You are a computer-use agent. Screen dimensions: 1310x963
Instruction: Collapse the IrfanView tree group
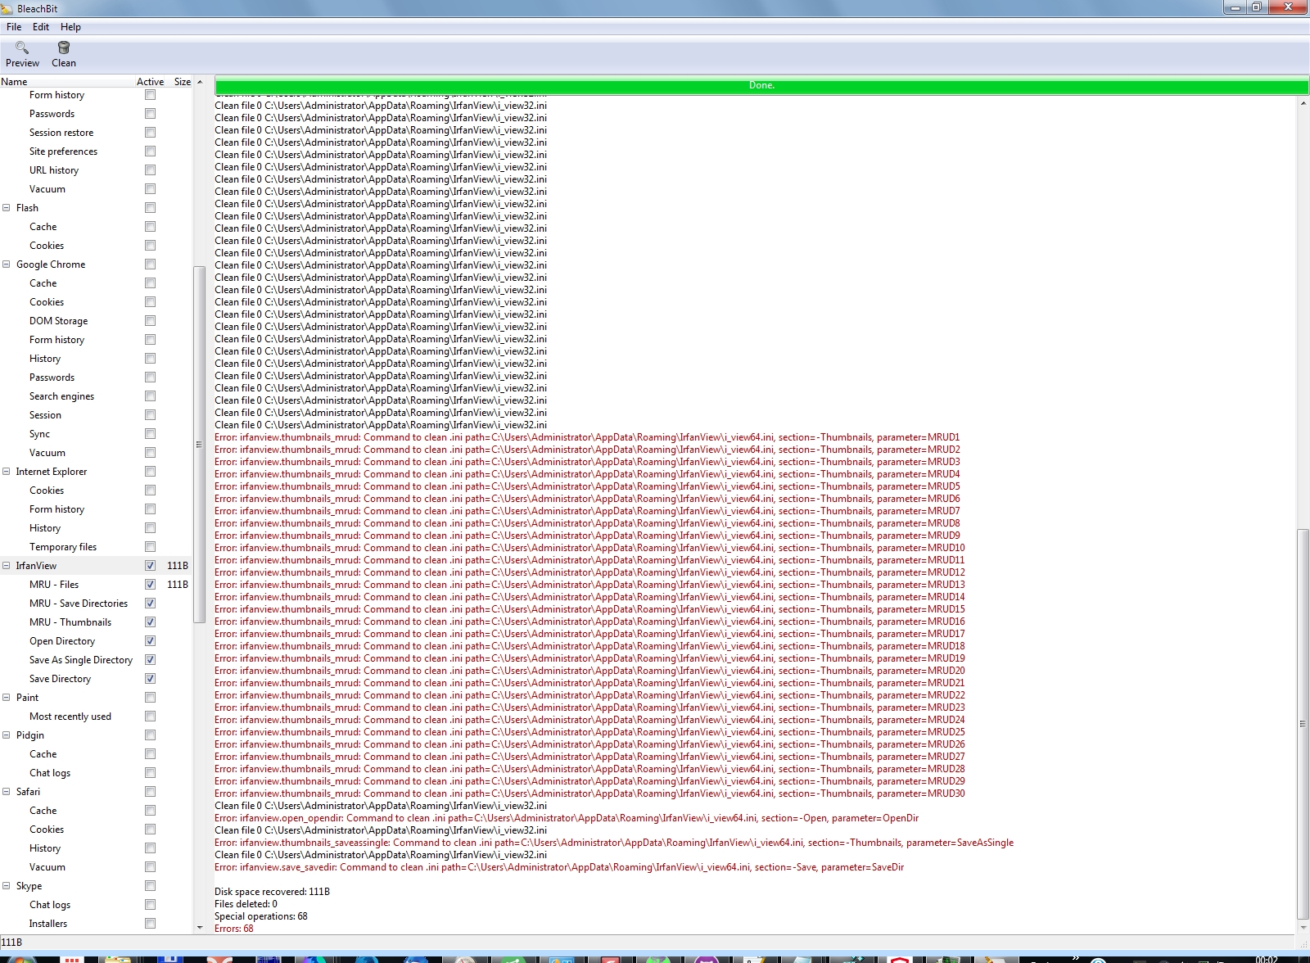pos(7,566)
